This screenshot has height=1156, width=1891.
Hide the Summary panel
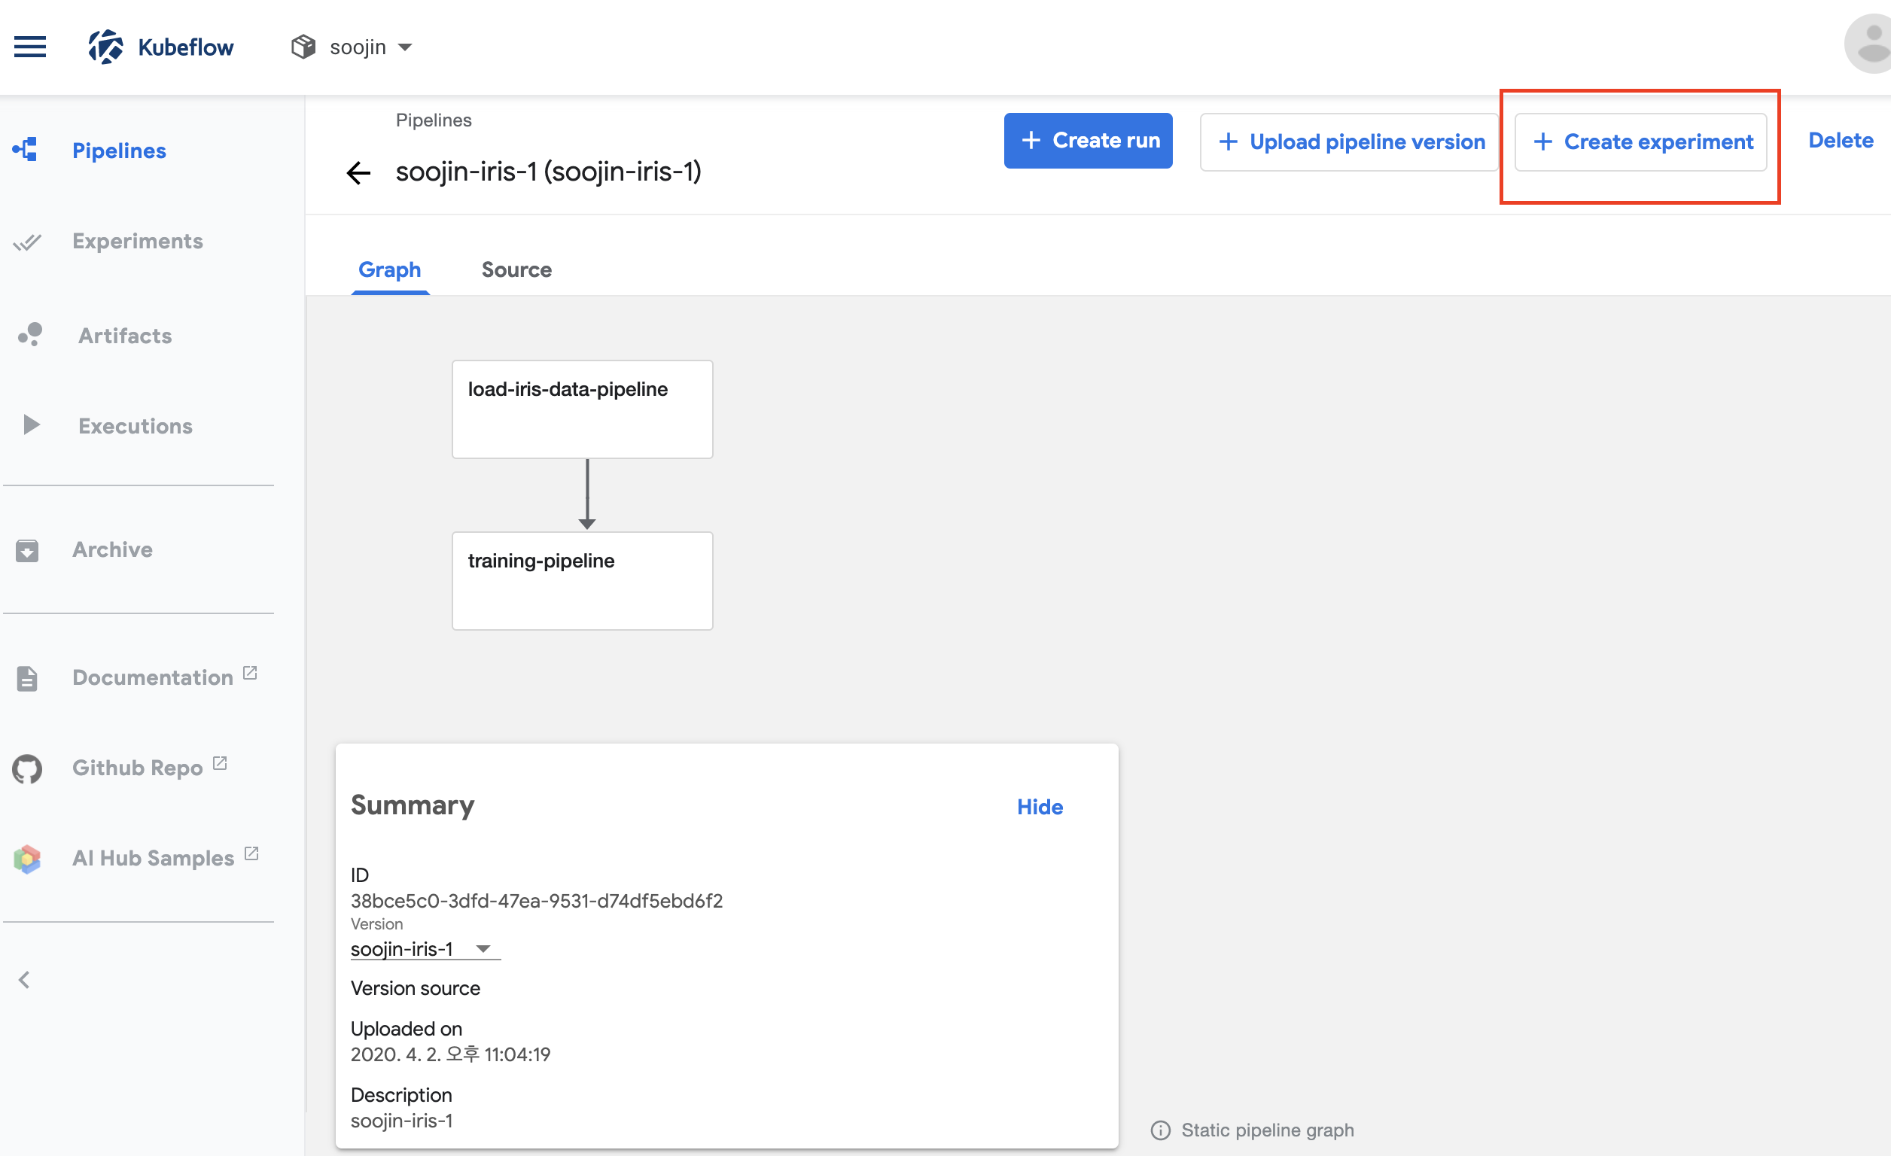pyautogui.click(x=1039, y=806)
